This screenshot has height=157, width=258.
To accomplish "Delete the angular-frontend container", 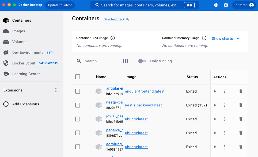I will coord(241,91).
